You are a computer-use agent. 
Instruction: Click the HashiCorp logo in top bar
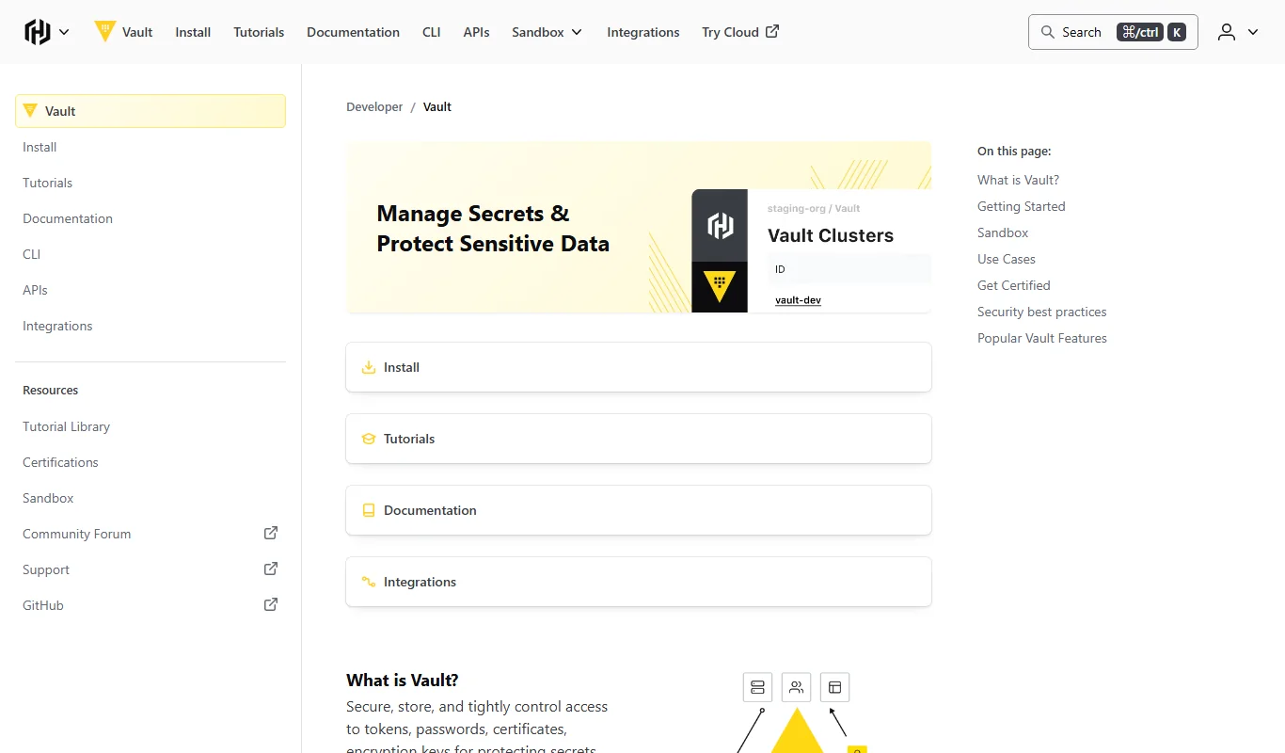38,32
